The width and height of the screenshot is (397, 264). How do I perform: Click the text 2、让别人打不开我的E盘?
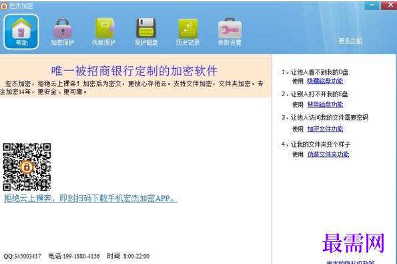[x=315, y=94]
